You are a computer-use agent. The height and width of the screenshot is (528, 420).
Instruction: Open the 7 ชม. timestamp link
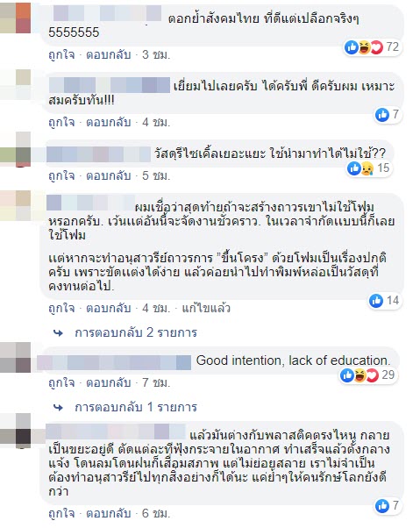[156, 383]
